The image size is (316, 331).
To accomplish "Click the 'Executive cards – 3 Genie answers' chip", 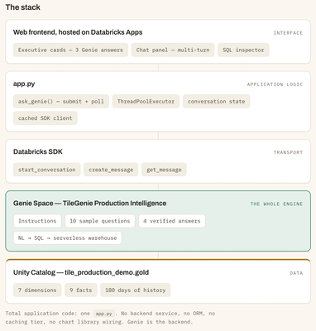I will coord(70,50).
